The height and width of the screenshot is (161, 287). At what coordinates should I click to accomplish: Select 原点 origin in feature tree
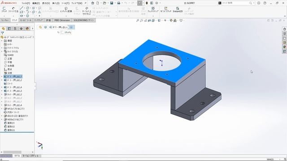tap(8, 69)
